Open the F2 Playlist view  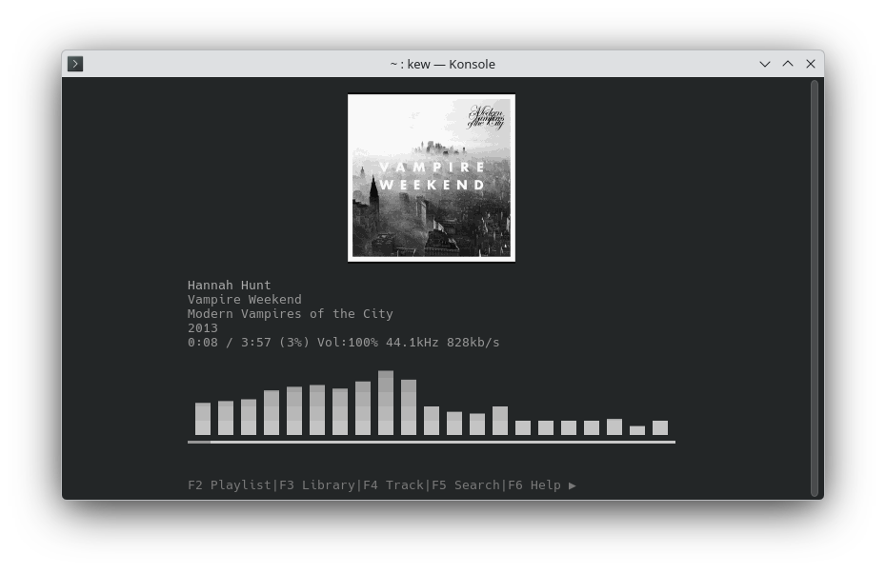pyautogui.click(x=229, y=485)
